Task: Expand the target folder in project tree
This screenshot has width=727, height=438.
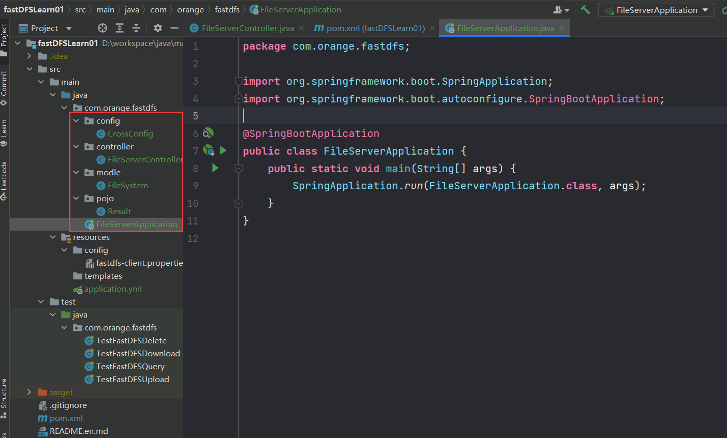Action: [x=29, y=392]
